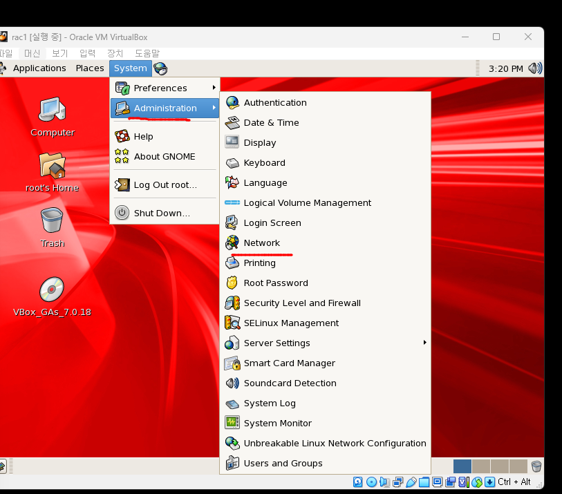Open Smart Card Manager
The image size is (562, 494).
[325, 363]
